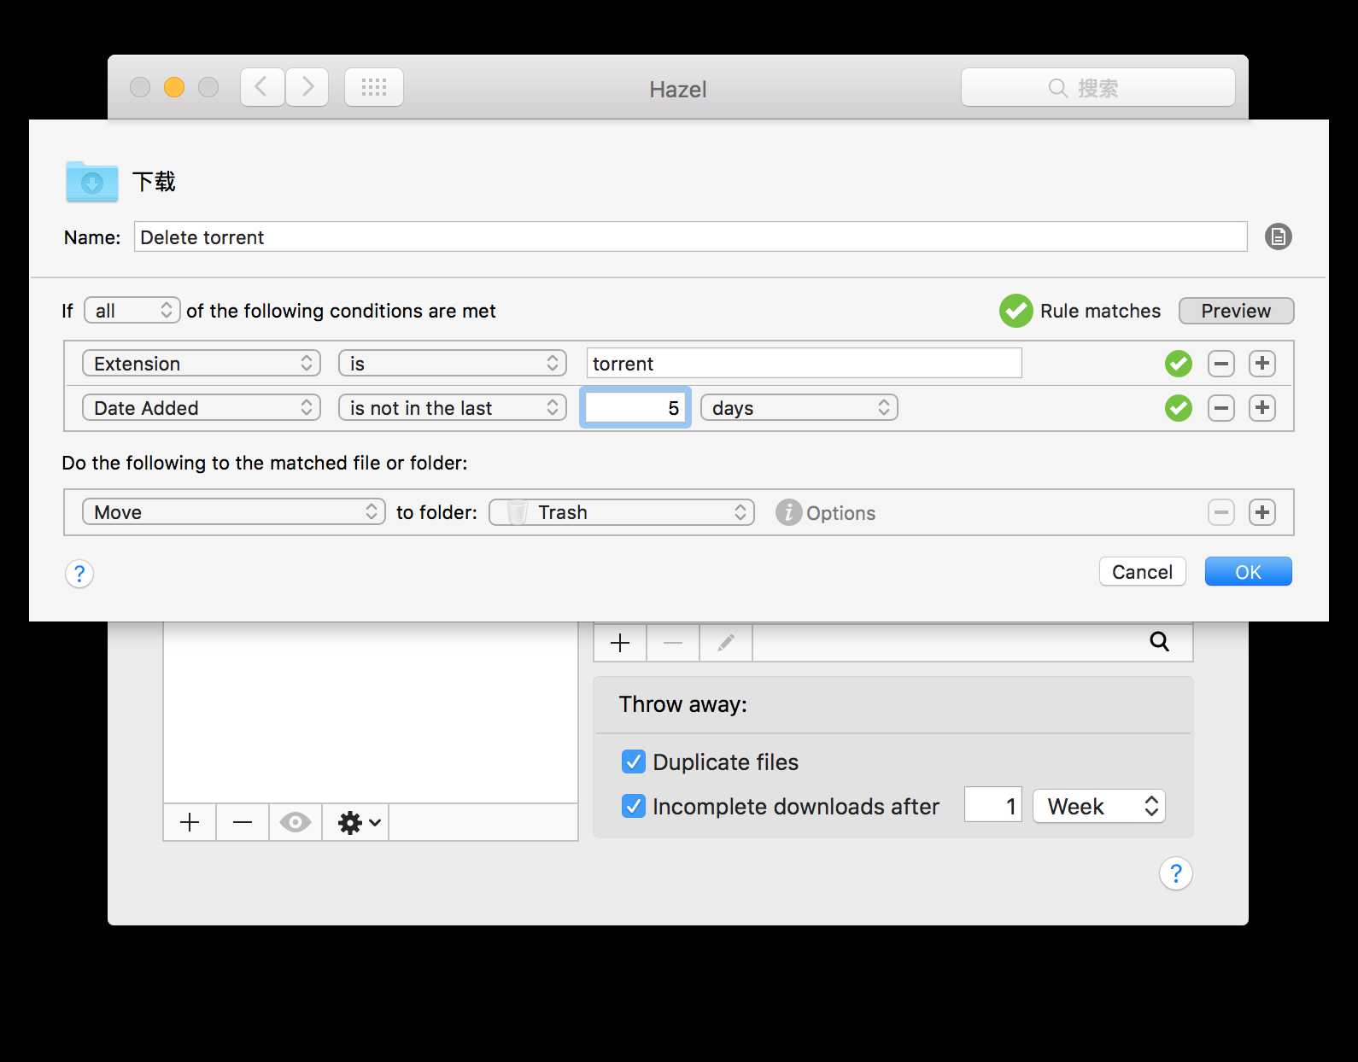Open the Week unit dropdown

pos(1099,806)
